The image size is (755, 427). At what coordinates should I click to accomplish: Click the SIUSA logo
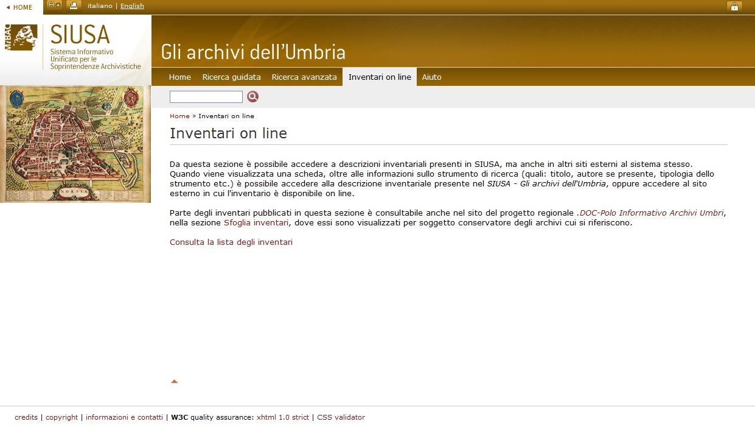coord(74,48)
